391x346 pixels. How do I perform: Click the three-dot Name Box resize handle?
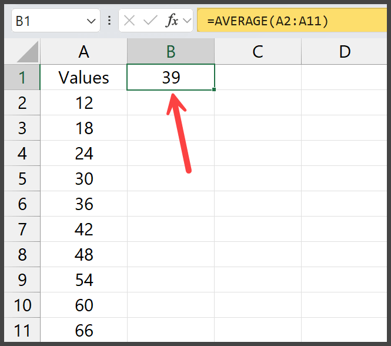pos(109,21)
